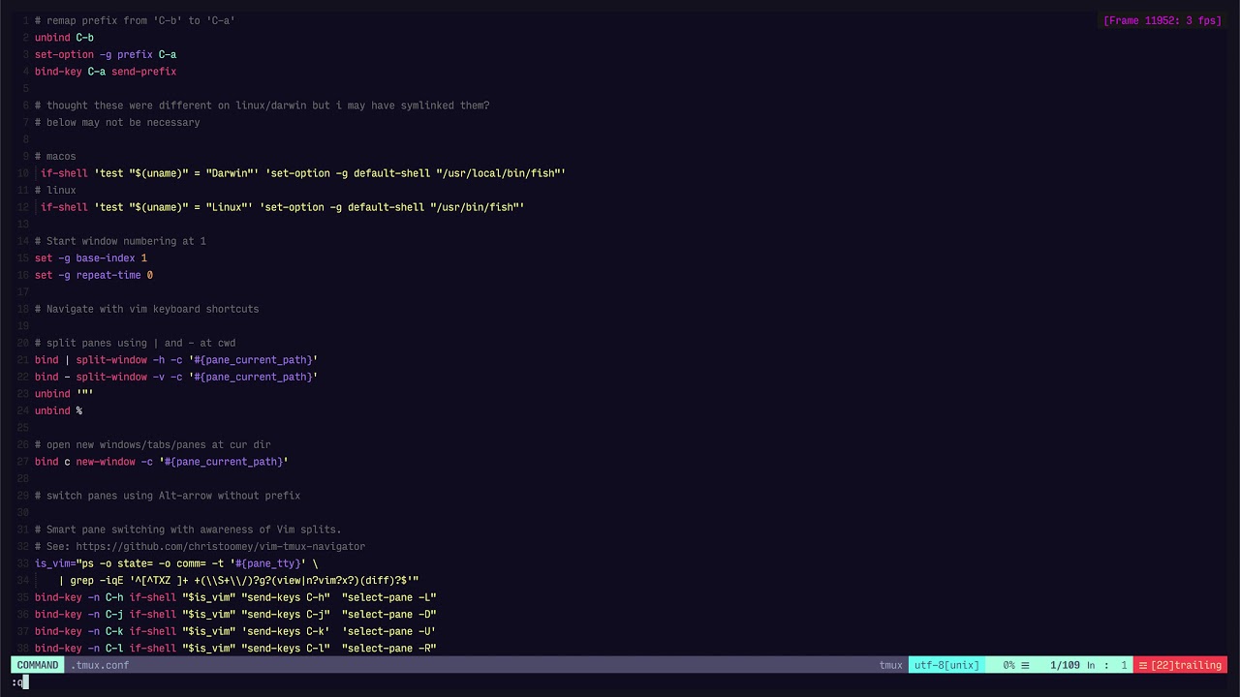Open the vim-tmux-navigator GitHub URL
The height and width of the screenshot is (697, 1240).
click(220, 547)
